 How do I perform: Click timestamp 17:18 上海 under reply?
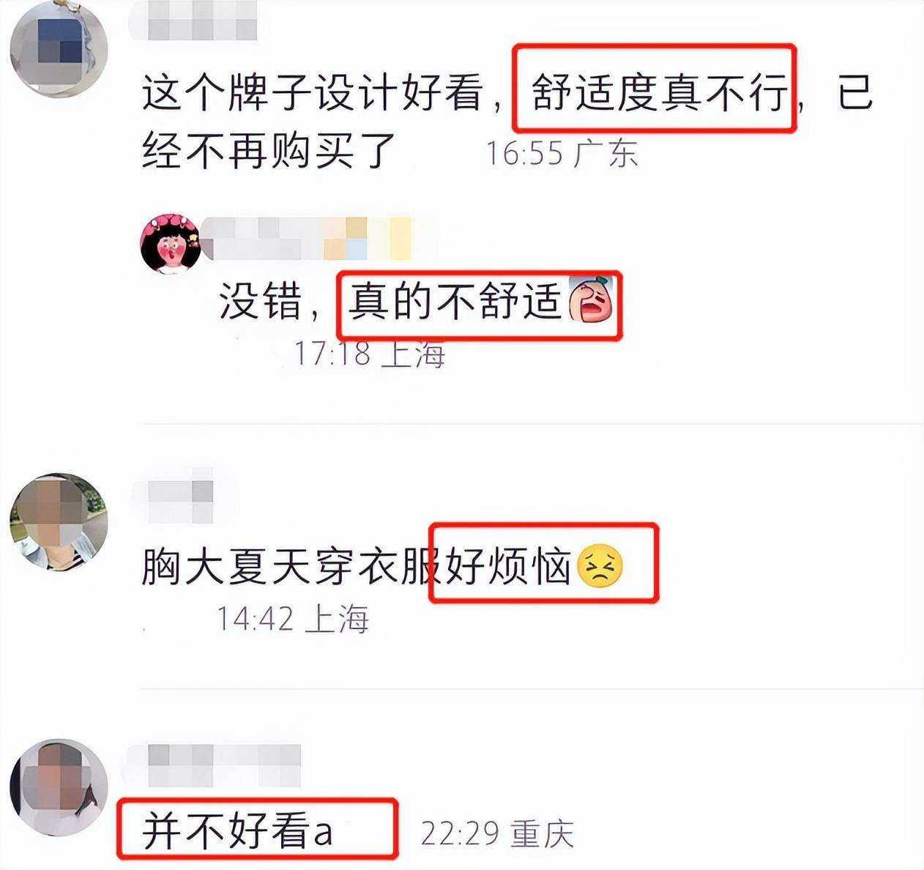[370, 354]
